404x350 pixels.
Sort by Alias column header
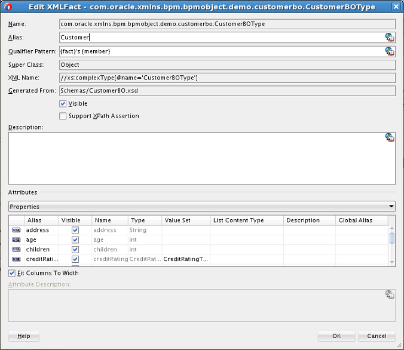click(41, 220)
